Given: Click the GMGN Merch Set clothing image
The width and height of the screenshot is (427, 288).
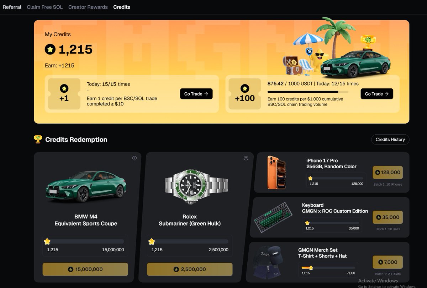Looking at the screenshot, I should point(268,262).
